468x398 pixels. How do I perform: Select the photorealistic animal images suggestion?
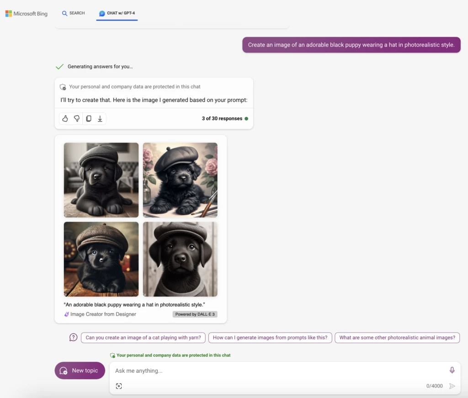397,337
